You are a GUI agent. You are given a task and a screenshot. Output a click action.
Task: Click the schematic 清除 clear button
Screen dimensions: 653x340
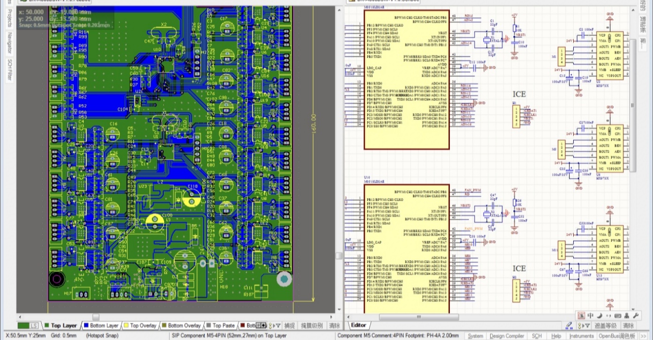coord(628,325)
